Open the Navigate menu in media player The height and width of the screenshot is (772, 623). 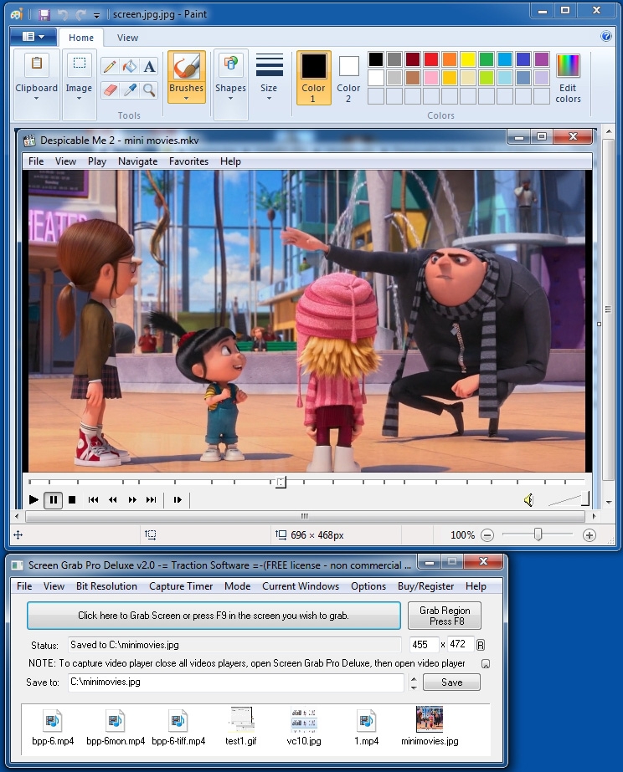(x=137, y=161)
